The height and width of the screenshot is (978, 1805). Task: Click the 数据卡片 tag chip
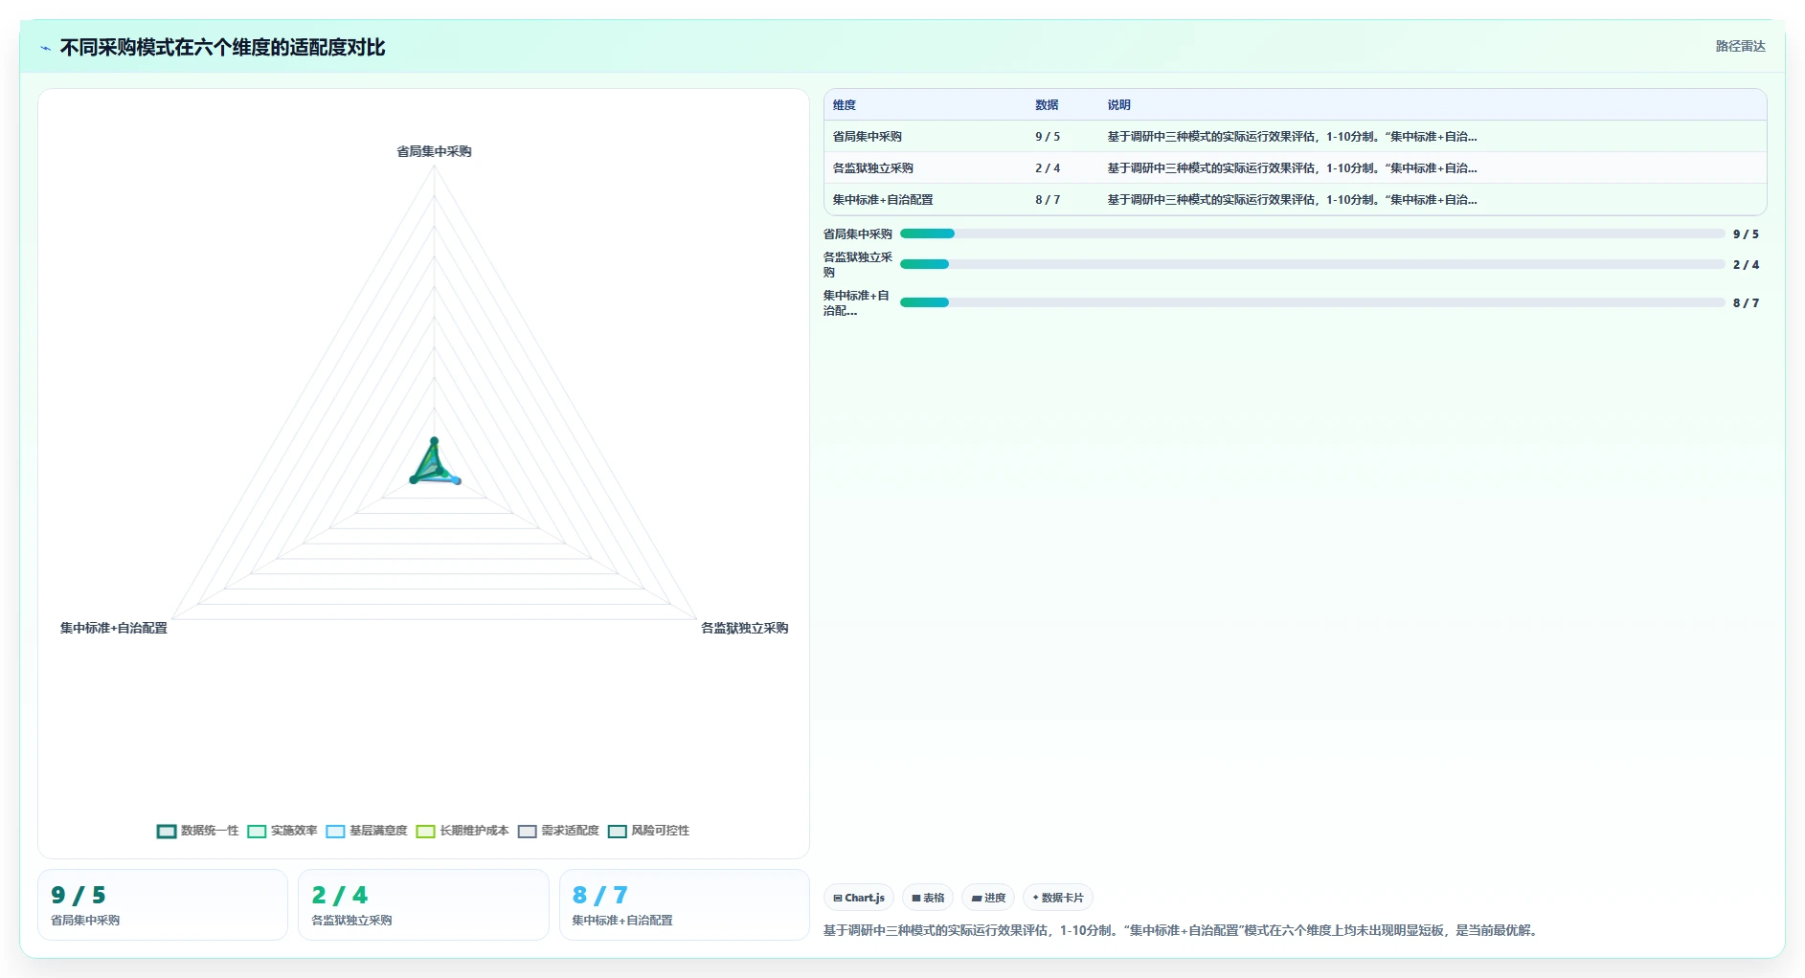click(1058, 898)
